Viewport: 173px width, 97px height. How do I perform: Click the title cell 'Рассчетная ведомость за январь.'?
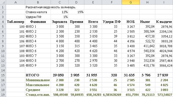click(51, 7)
